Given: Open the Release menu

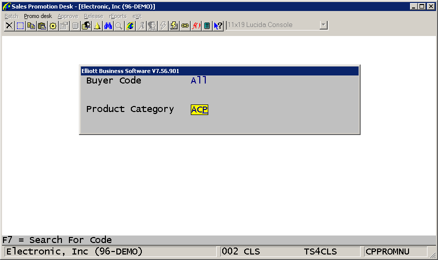Looking at the screenshot, I should 93,16.
